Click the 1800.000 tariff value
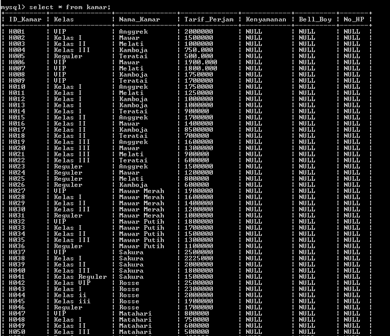Image resolution: width=390 pixels, height=336 pixels. click(x=201, y=68)
